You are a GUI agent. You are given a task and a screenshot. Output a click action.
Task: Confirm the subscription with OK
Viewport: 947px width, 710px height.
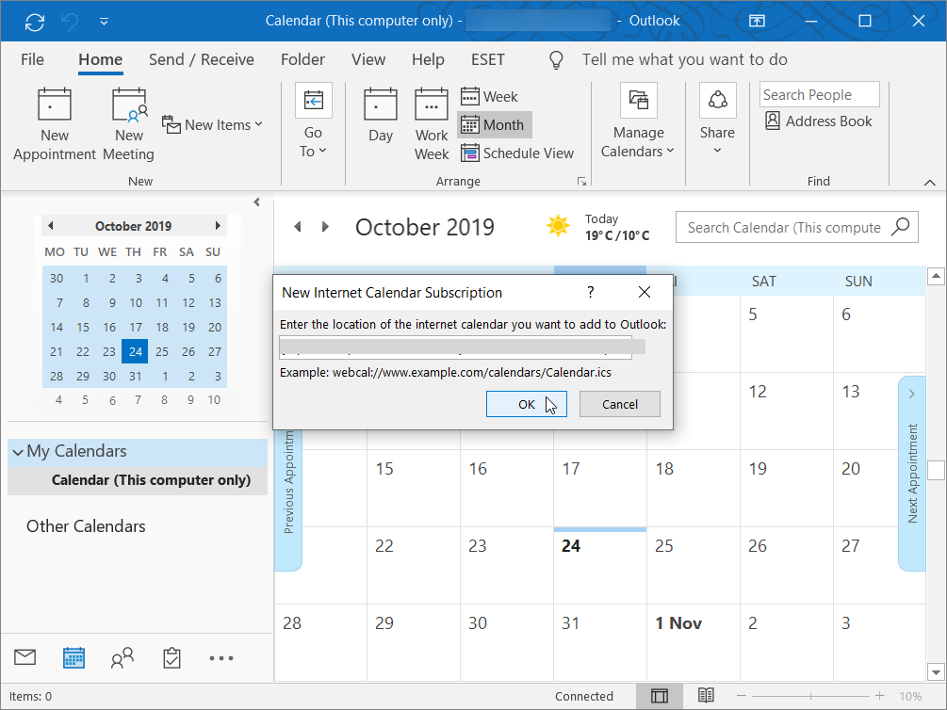click(526, 404)
